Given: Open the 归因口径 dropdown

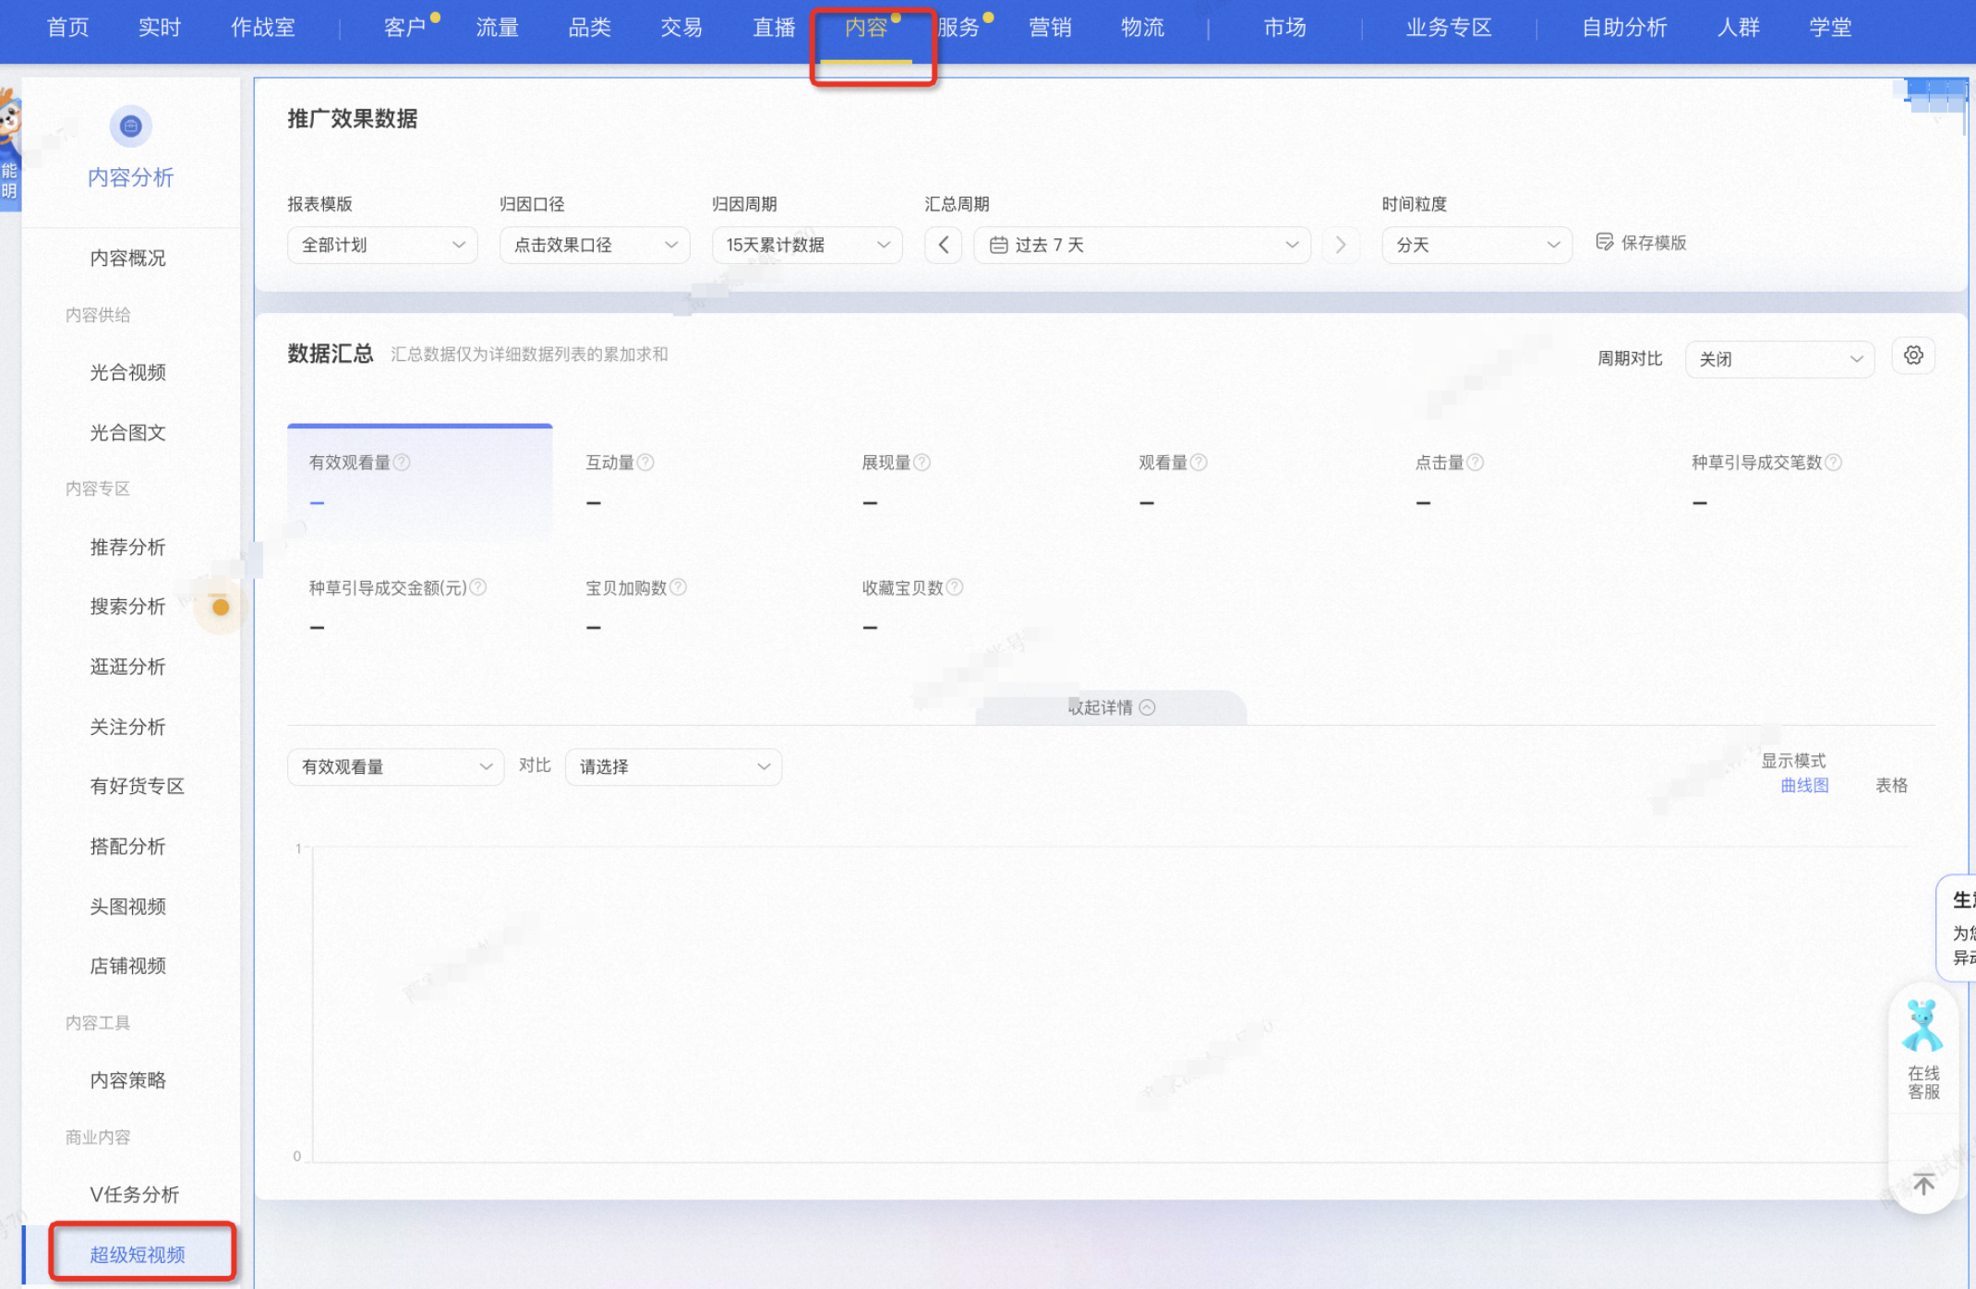Looking at the screenshot, I should click(595, 245).
